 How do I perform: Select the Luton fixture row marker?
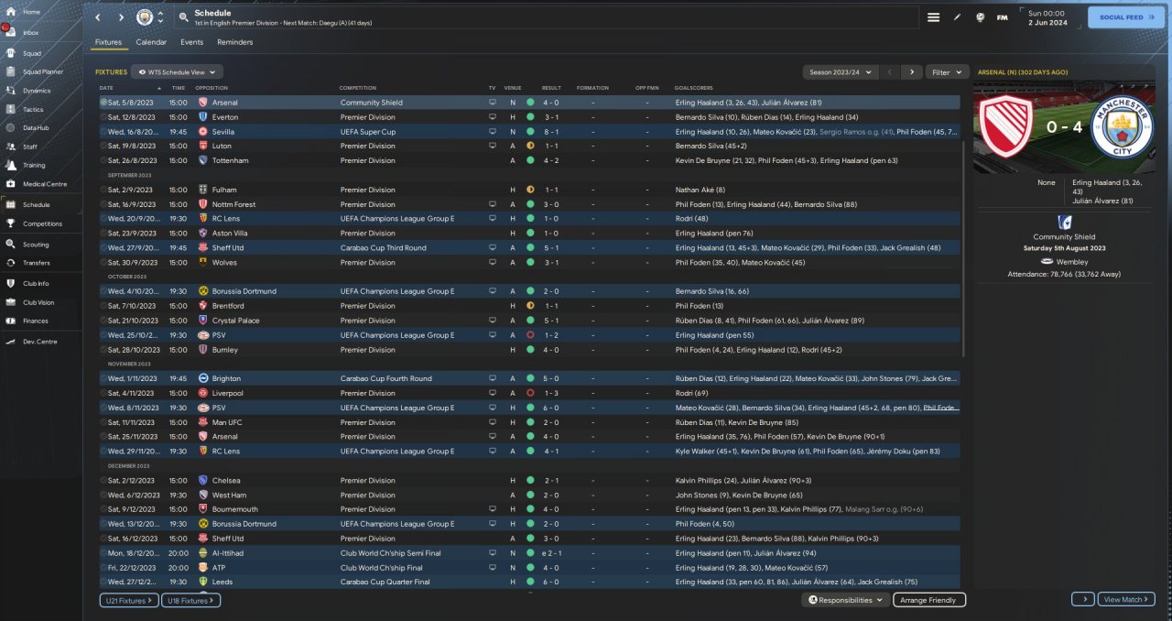(x=103, y=146)
